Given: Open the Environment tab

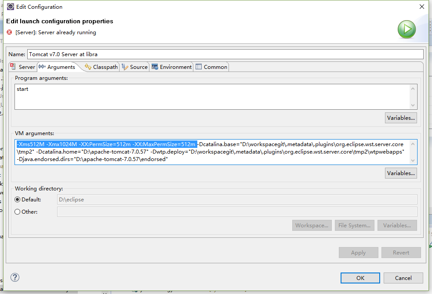Looking at the screenshot, I should coord(171,67).
